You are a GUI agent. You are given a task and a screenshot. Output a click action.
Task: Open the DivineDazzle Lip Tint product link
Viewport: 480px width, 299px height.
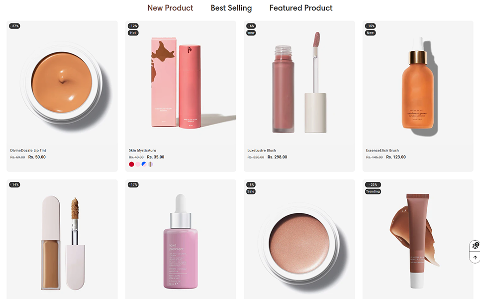28,150
